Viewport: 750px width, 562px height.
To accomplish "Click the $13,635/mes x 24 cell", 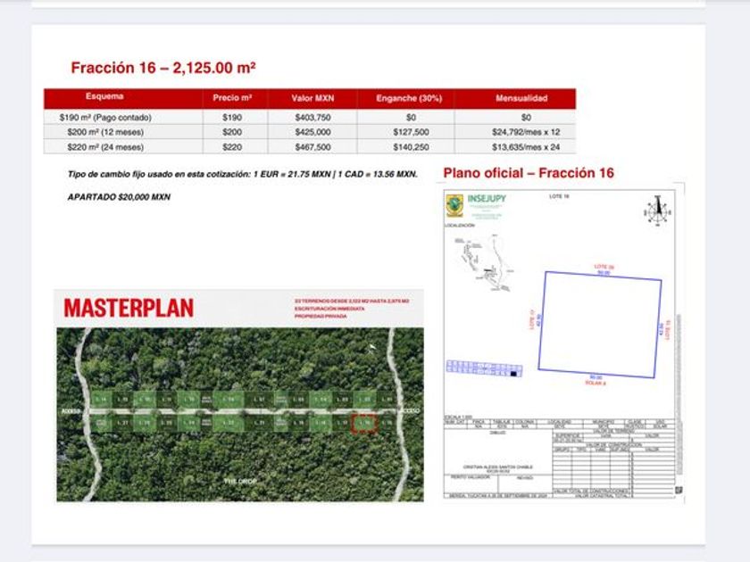I will pyautogui.click(x=526, y=147).
